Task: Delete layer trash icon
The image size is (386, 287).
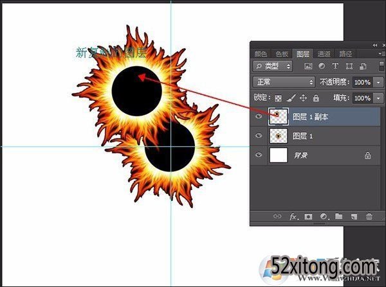Action: [x=369, y=216]
